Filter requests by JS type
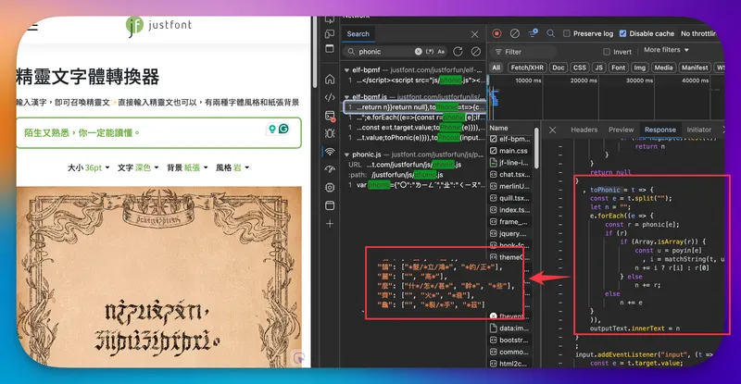 click(x=598, y=68)
